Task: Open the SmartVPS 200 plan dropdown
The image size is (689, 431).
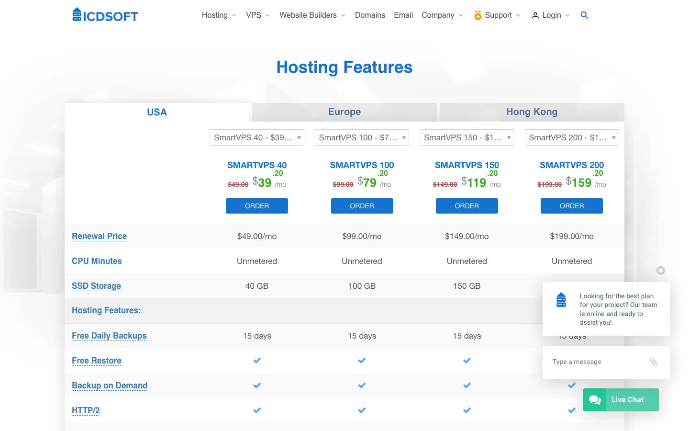Action: (572, 137)
